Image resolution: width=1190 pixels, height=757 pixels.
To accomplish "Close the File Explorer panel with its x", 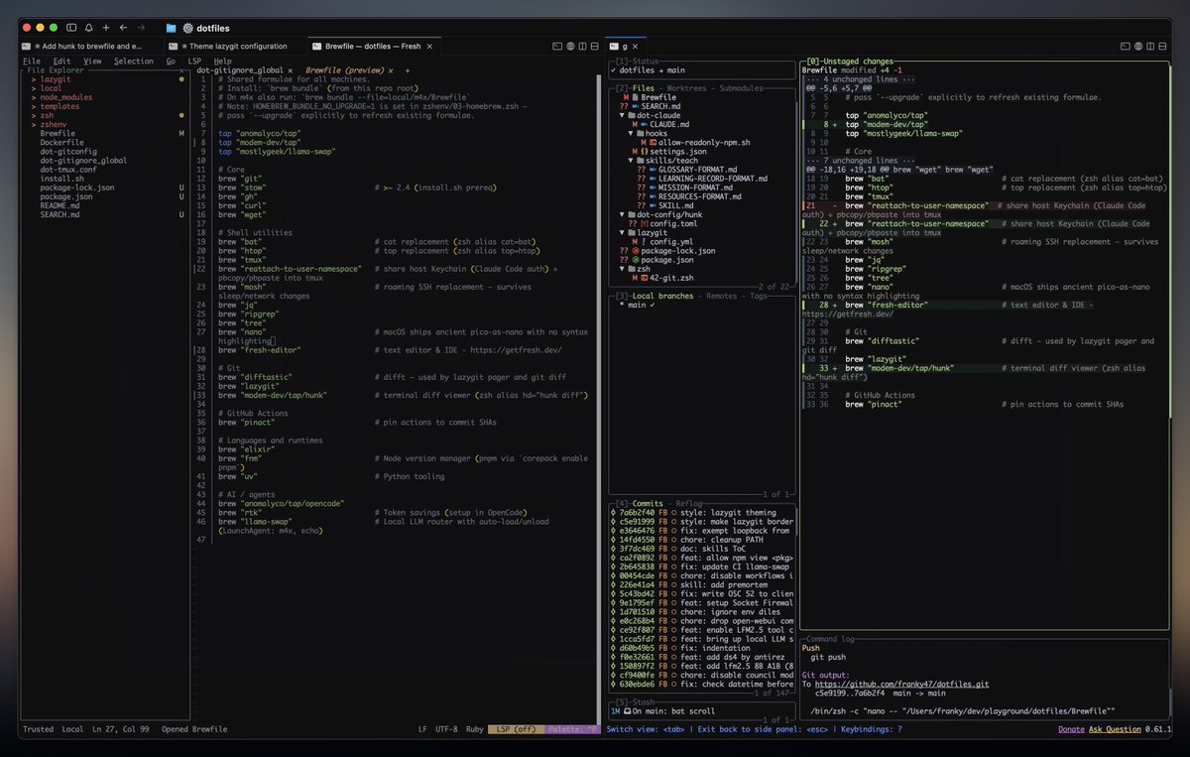I will pyautogui.click(x=179, y=71).
